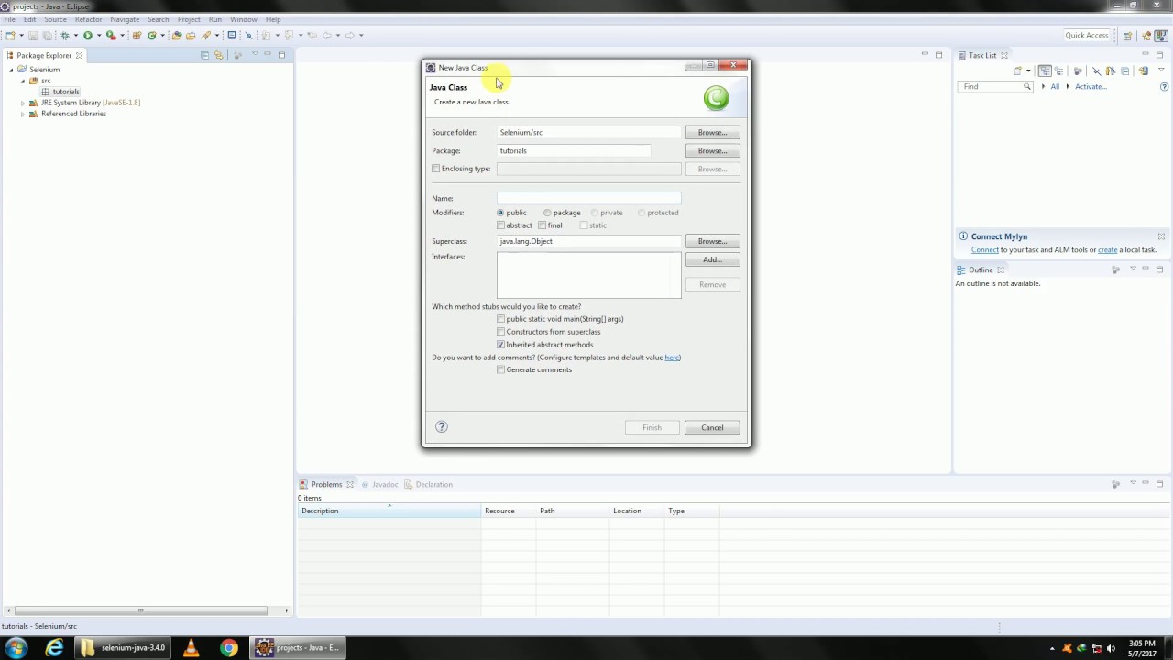Check Generate comments checkbox

click(501, 369)
